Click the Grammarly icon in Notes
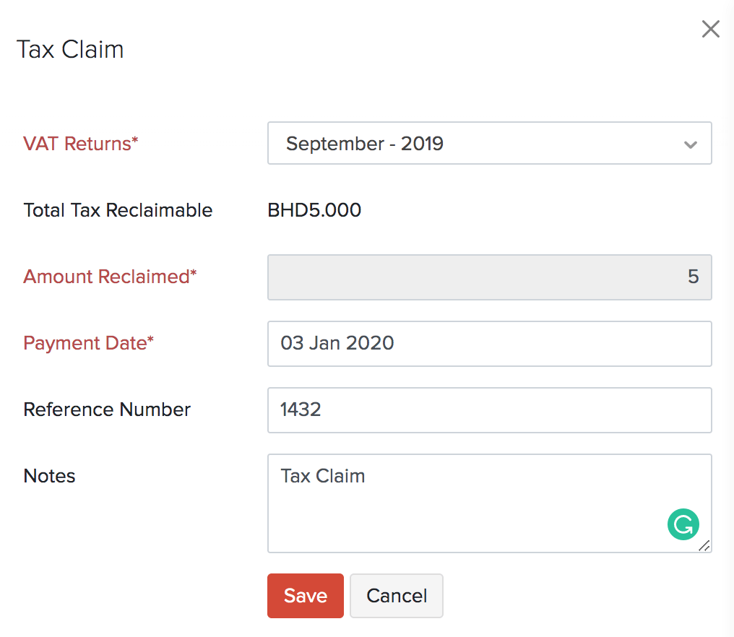 (683, 524)
